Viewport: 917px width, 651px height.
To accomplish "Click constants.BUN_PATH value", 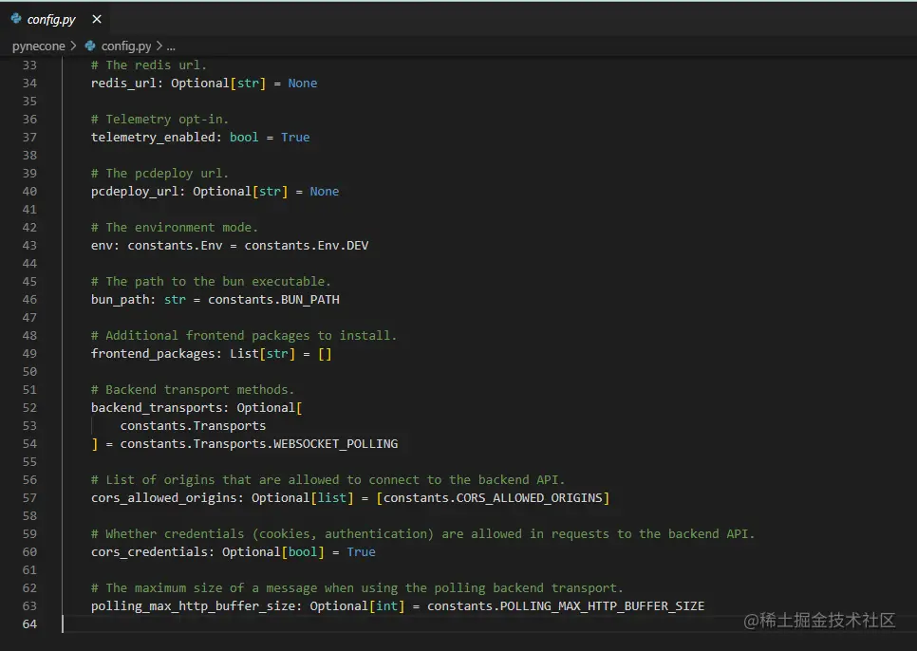I will [273, 300].
